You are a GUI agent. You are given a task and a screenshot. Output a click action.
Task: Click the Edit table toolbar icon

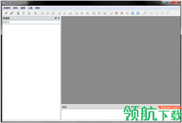48,13
